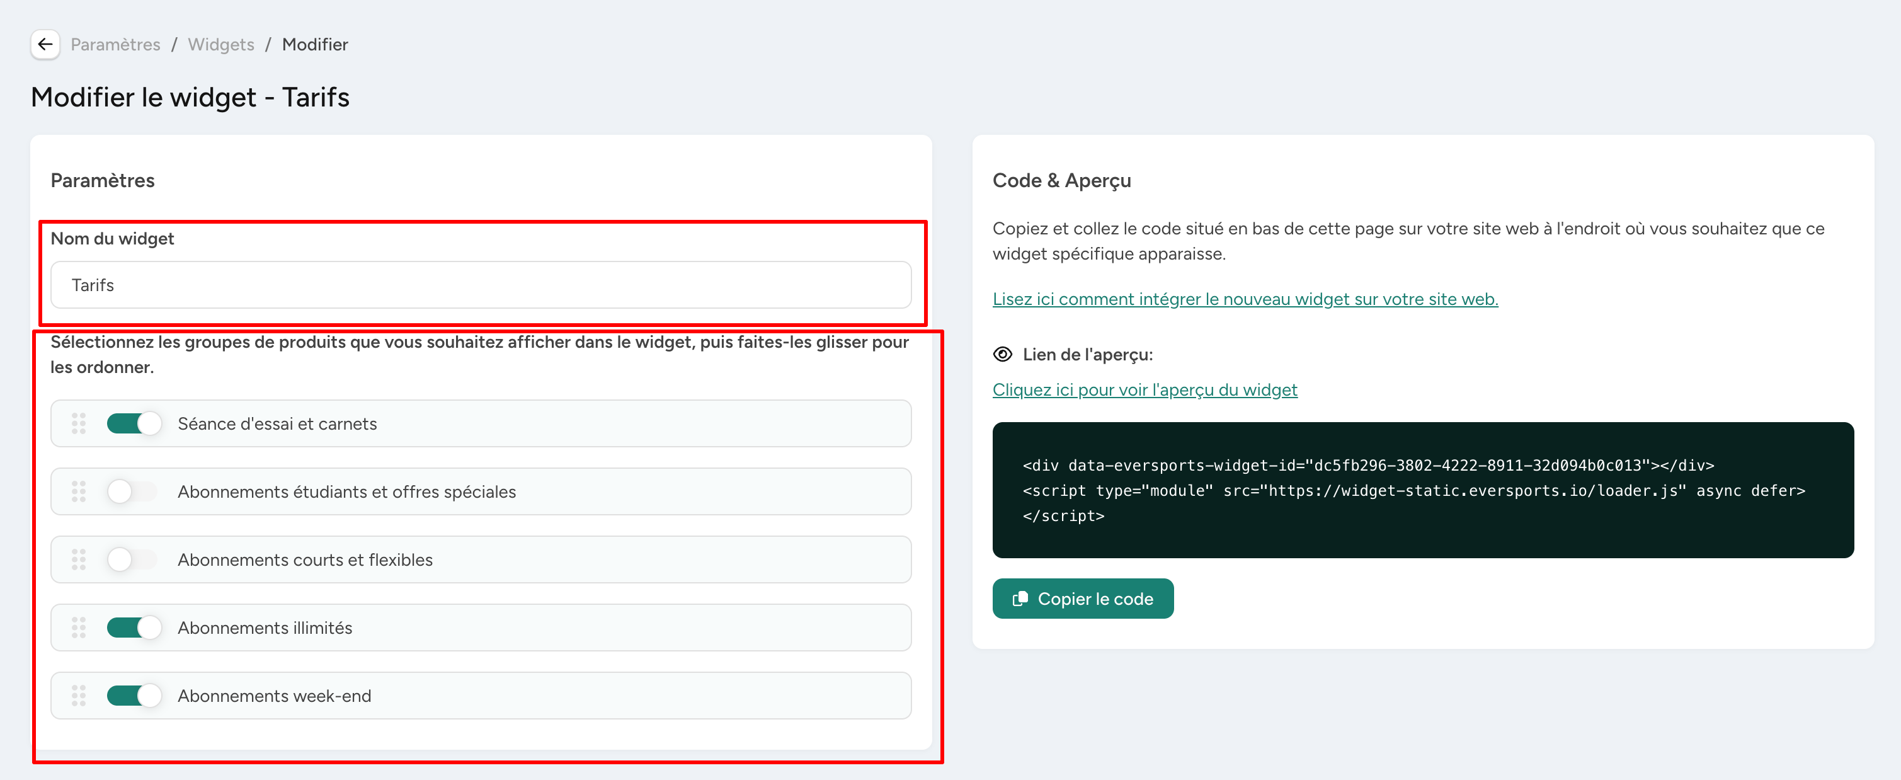This screenshot has height=780, width=1901.
Task: Click the eye icon beside Lien de l'aperçu
Action: (1002, 354)
